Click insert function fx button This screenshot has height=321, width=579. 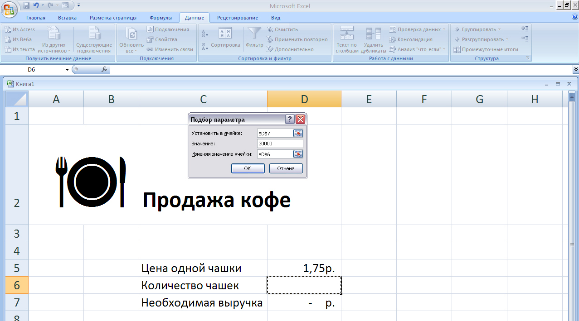coord(104,69)
